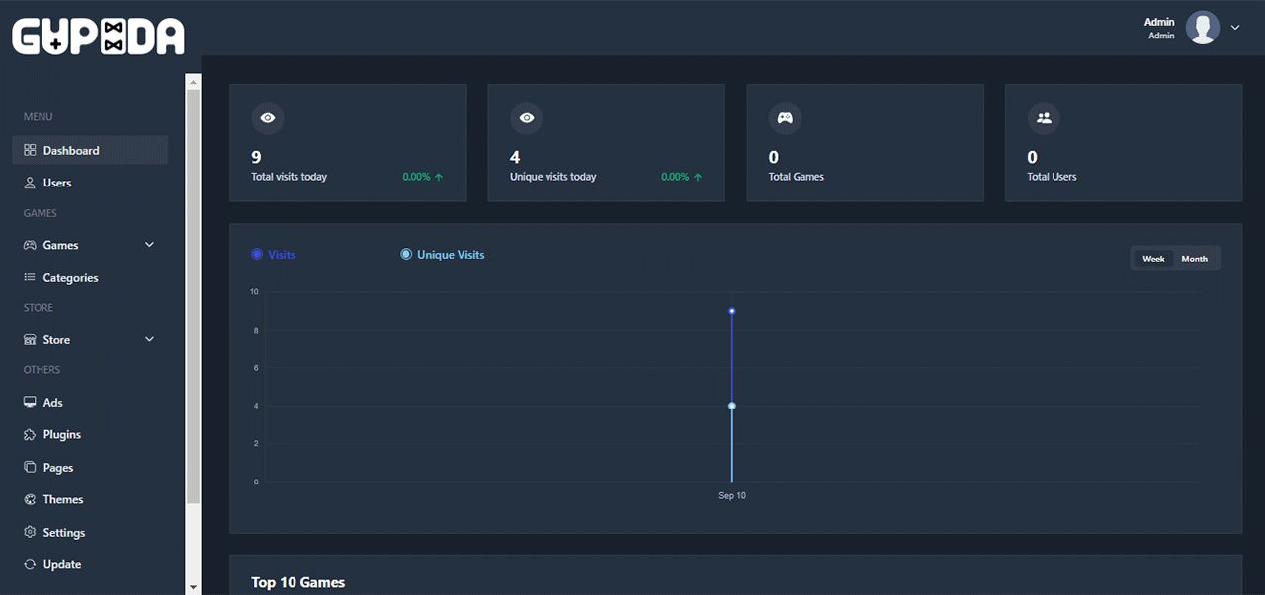Click the Gypoda logo
The height and width of the screenshot is (595, 1265).
98,37
